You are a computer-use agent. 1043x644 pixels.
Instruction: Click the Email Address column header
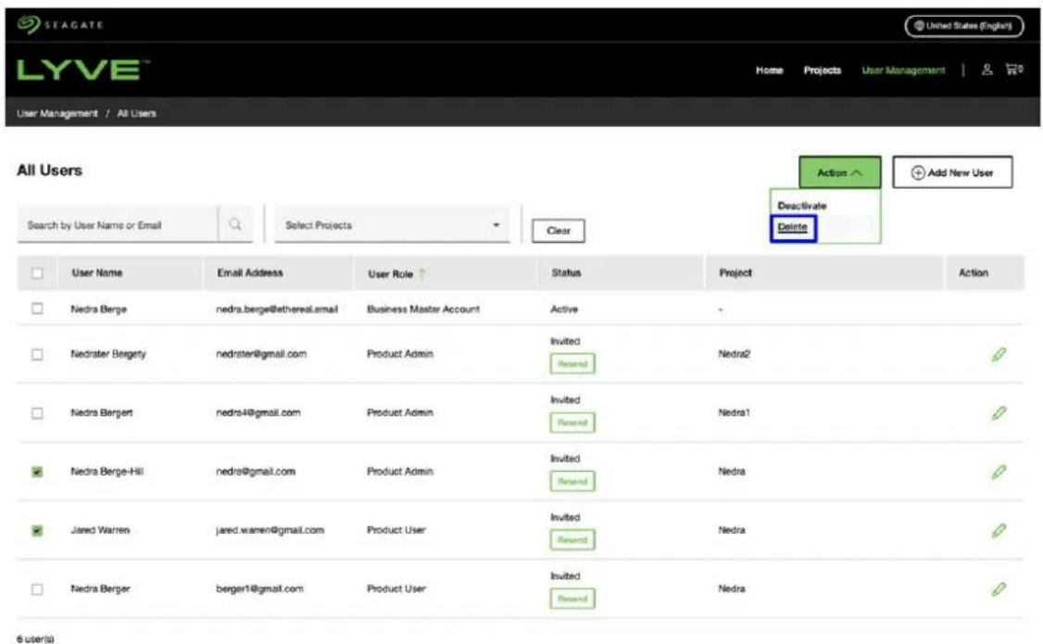(x=250, y=272)
